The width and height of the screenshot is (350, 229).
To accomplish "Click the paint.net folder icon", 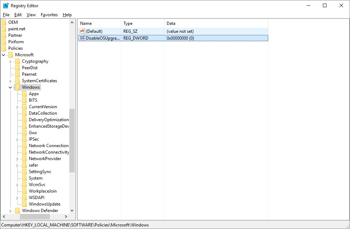I will coord(4,29).
